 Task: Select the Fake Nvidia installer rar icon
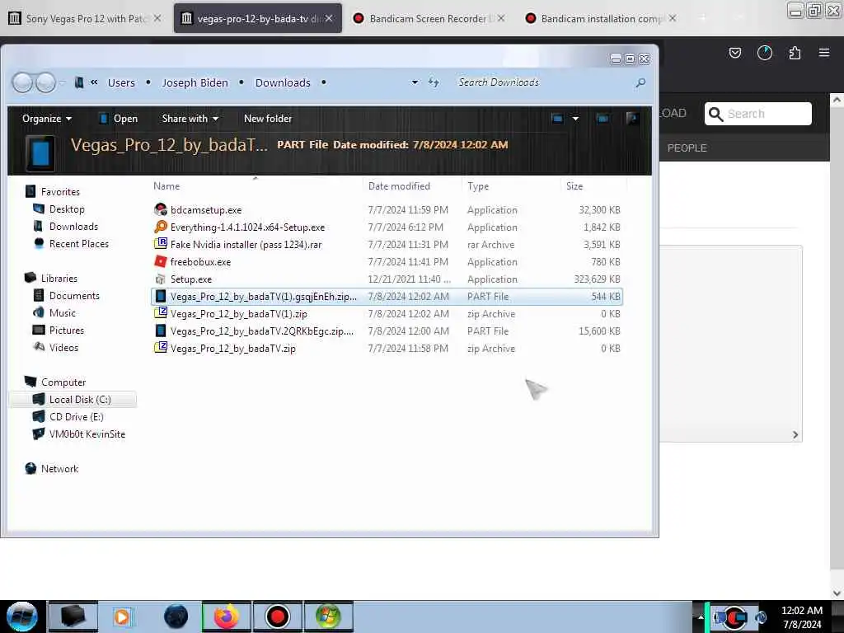[x=161, y=244]
